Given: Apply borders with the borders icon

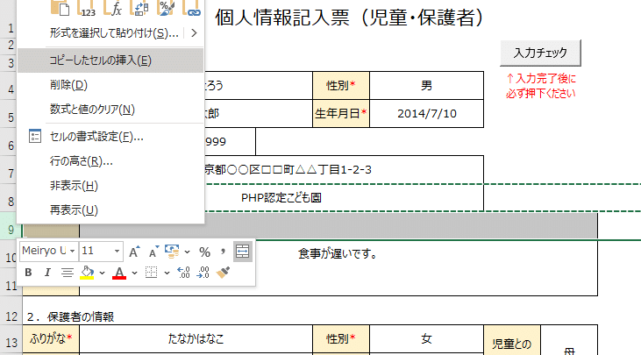Looking at the screenshot, I should point(151,273).
